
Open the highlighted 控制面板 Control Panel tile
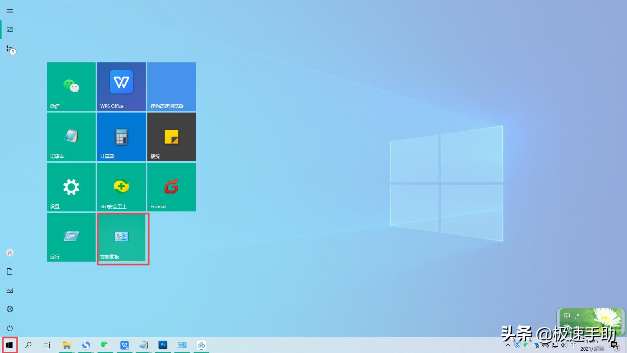[122, 238]
